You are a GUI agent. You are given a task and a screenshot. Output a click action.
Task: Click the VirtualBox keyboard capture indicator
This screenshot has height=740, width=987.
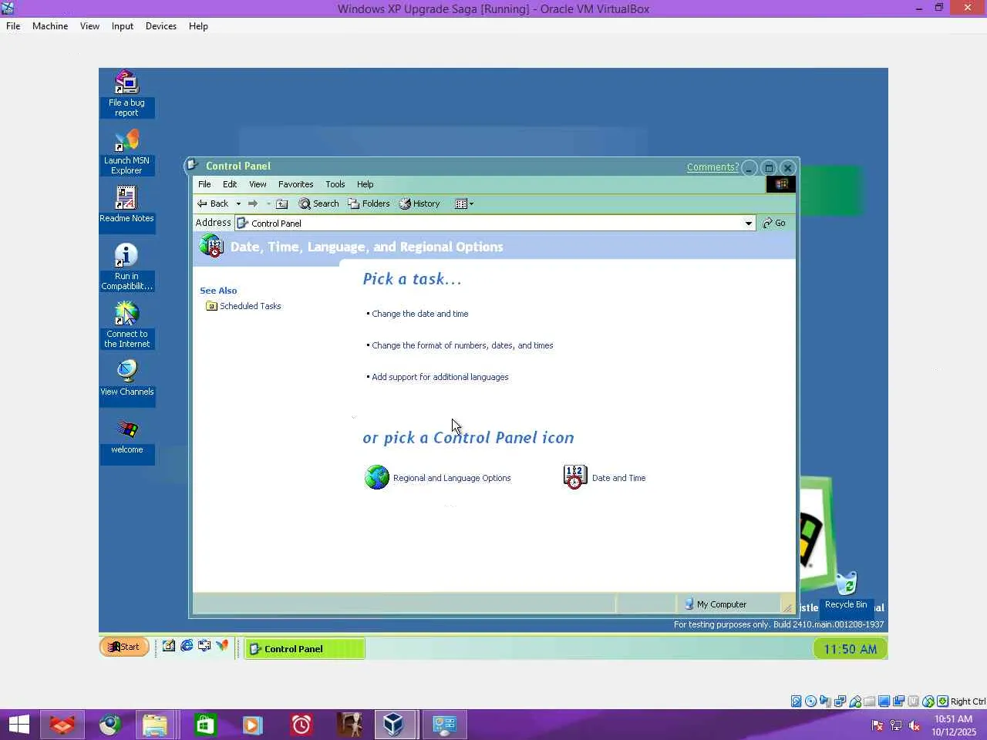click(x=943, y=701)
